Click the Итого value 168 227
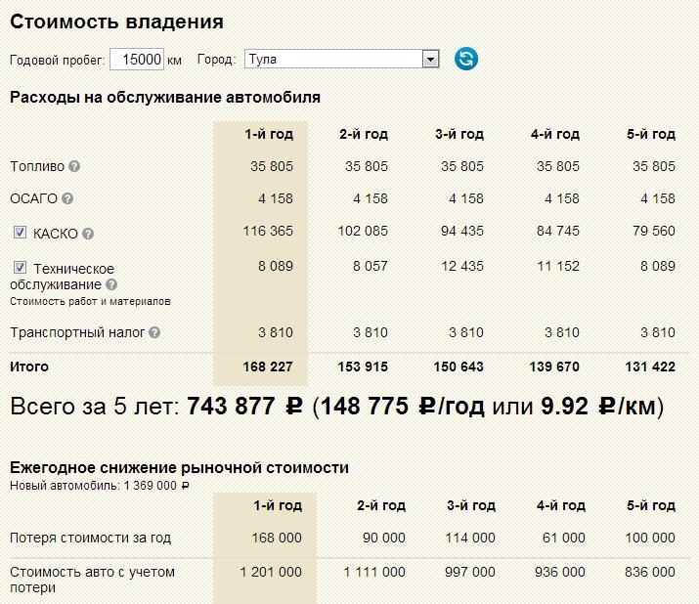The image size is (699, 604). point(268,367)
